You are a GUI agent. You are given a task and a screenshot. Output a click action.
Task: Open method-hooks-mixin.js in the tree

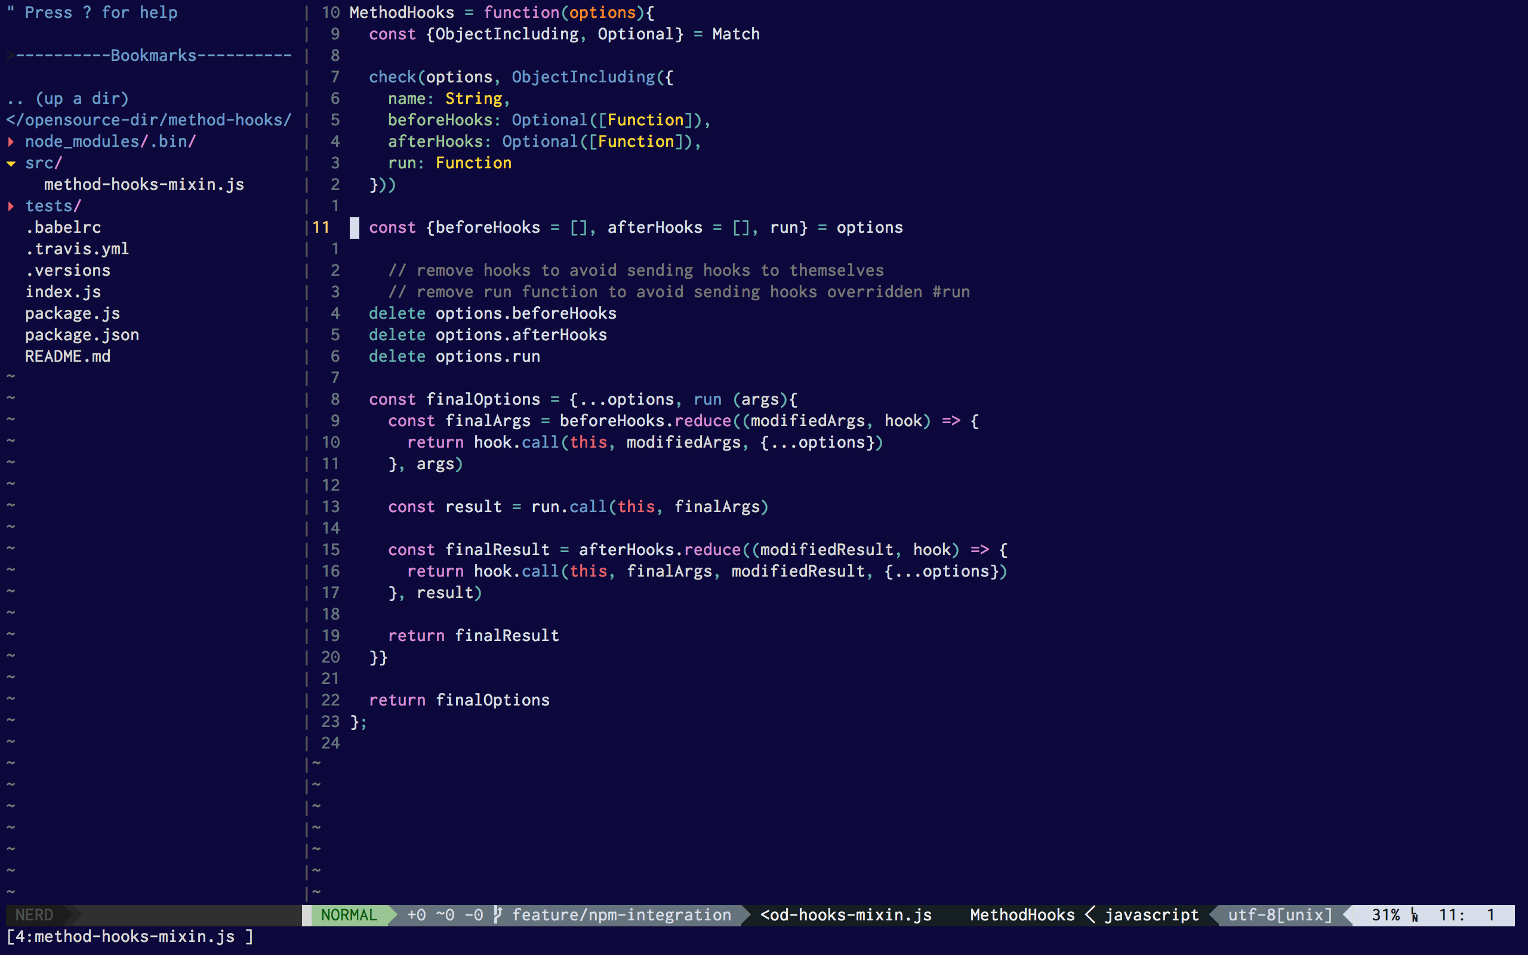[143, 184]
